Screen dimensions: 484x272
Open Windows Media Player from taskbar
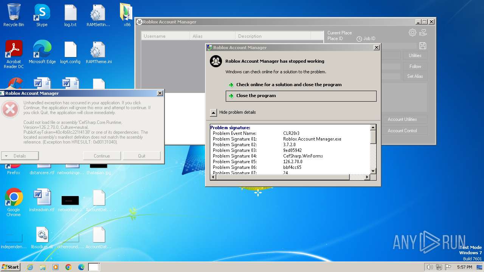pyautogui.click(x=56, y=267)
